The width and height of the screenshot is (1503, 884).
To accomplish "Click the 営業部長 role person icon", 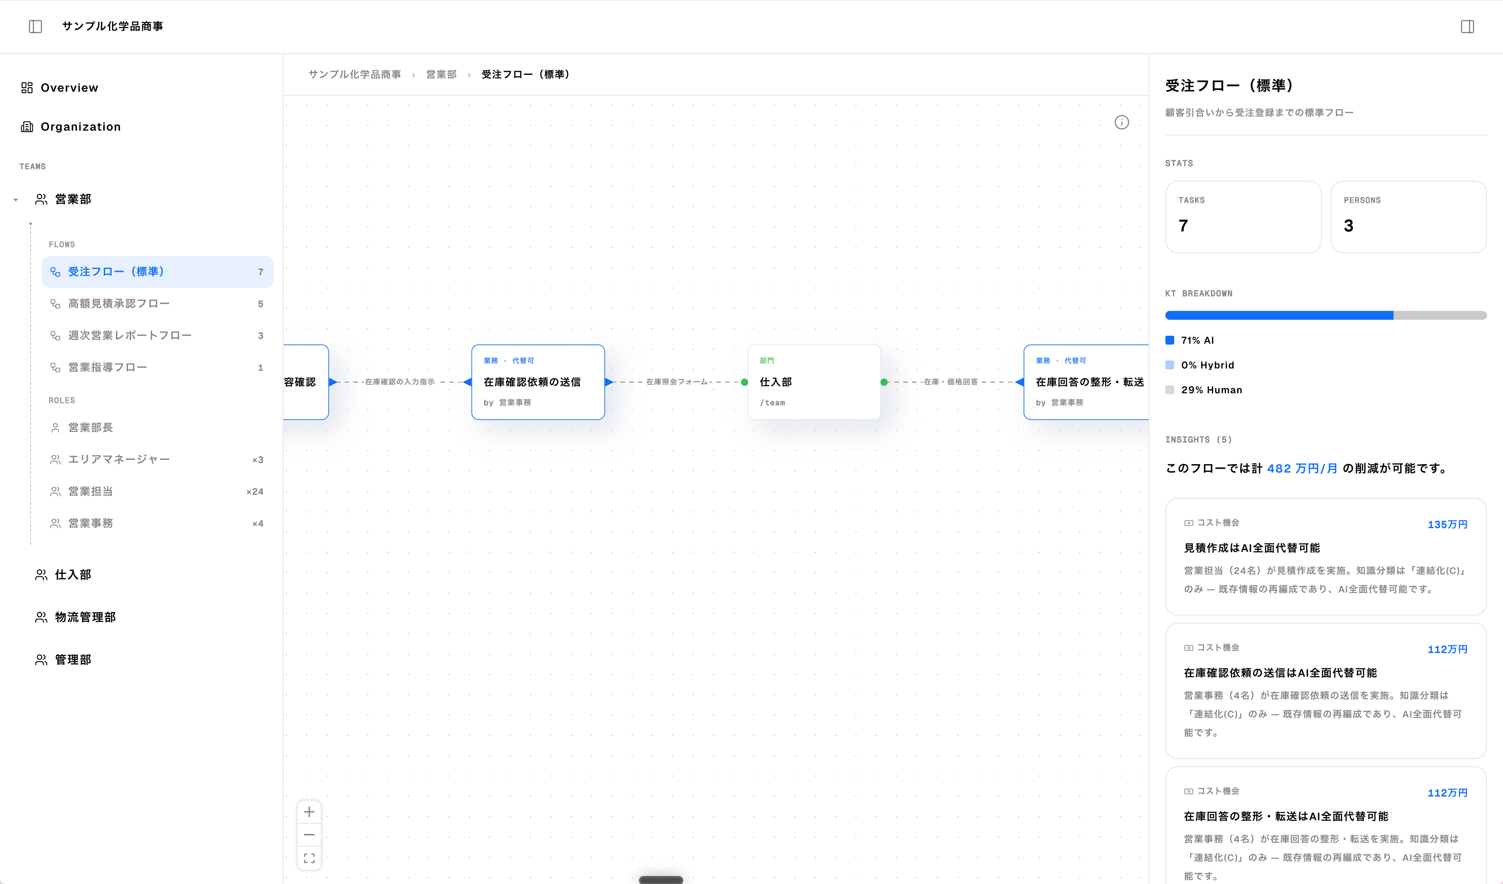I will click(x=55, y=427).
